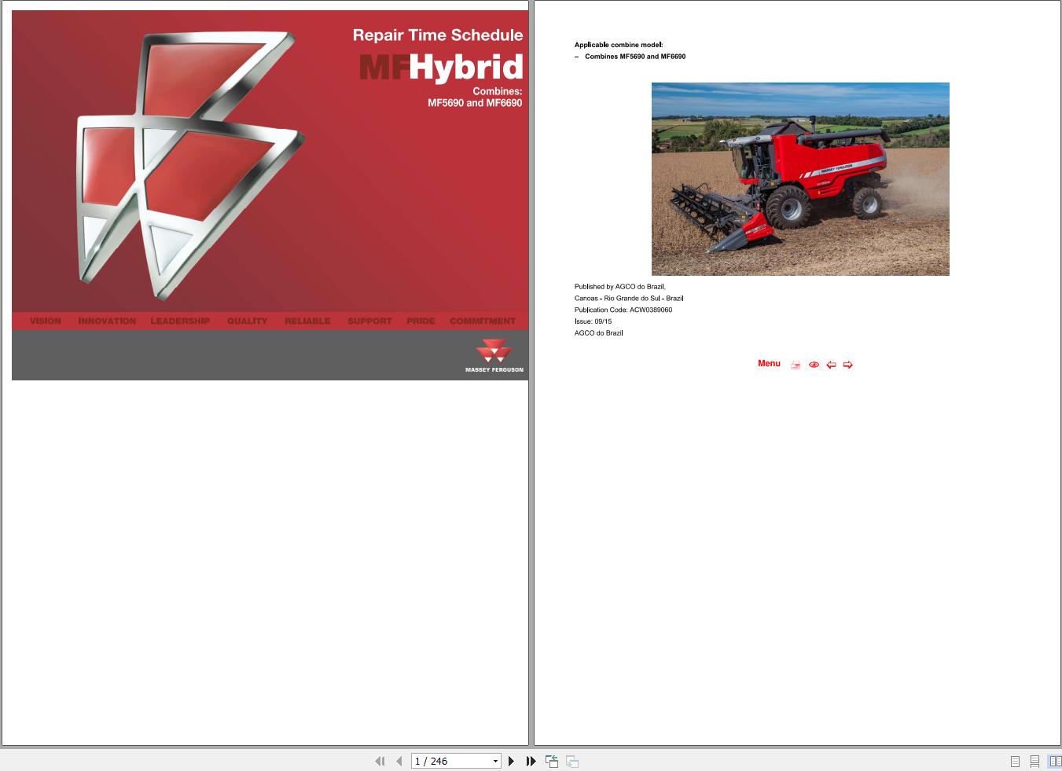Open the page number dropdown arrow
Image resolution: width=1062 pixels, height=771 pixels.
495,761
